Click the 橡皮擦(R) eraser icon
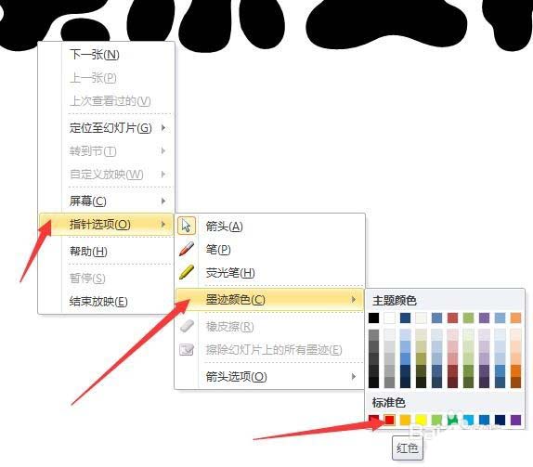Screen dimensions: 533x467 point(187,326)
